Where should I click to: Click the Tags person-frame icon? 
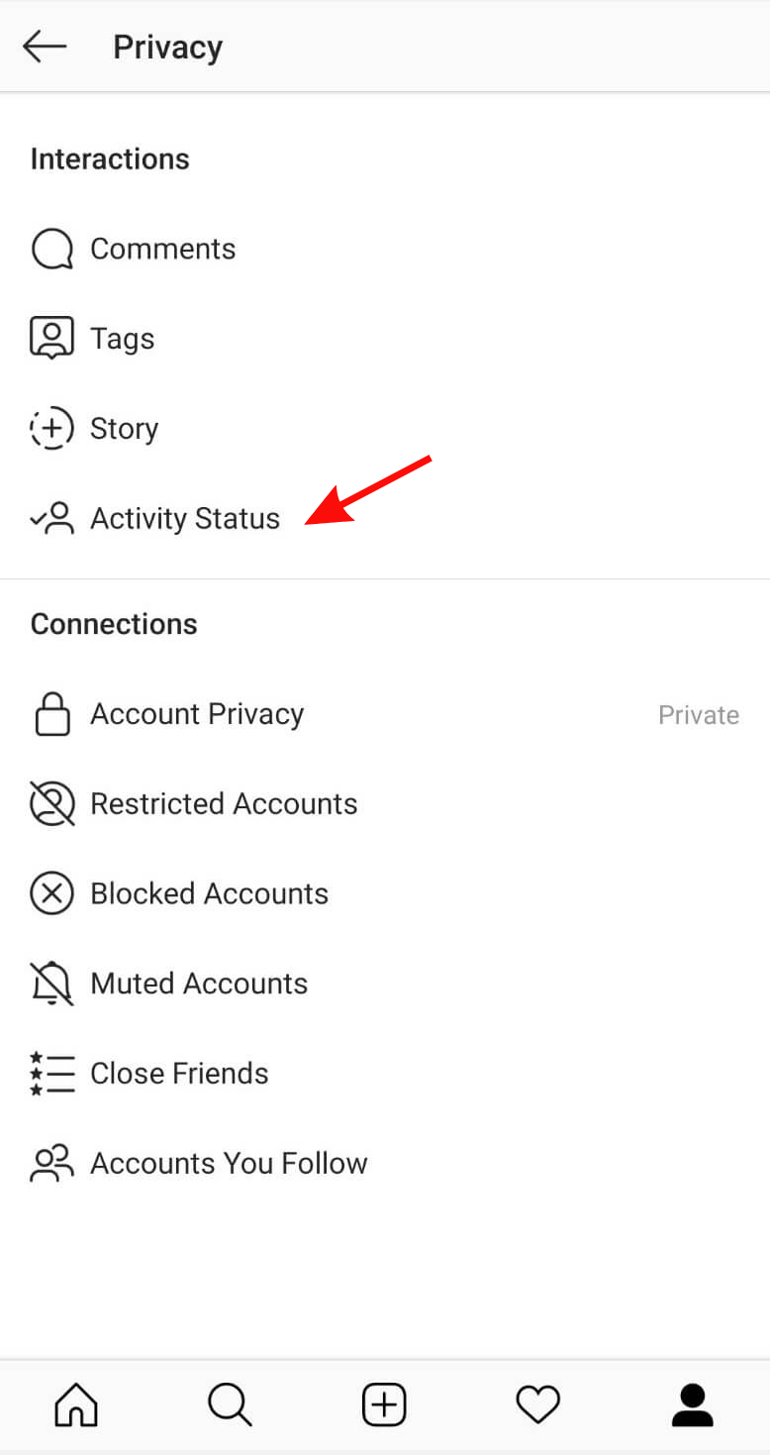pyautogui.click(x=52, y=339)
